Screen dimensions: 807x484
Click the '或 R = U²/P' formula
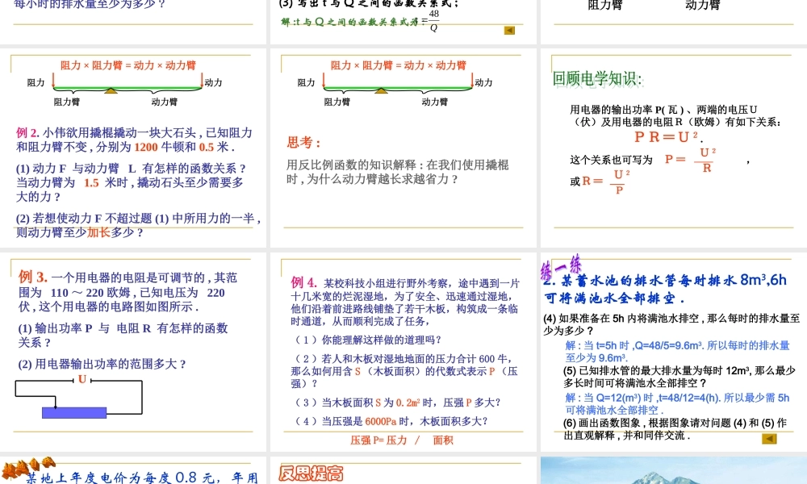(600, 181)
